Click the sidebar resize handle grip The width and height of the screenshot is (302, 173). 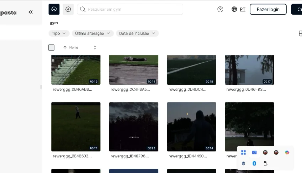41,87
